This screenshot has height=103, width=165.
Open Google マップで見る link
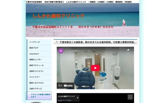[64, 100]
